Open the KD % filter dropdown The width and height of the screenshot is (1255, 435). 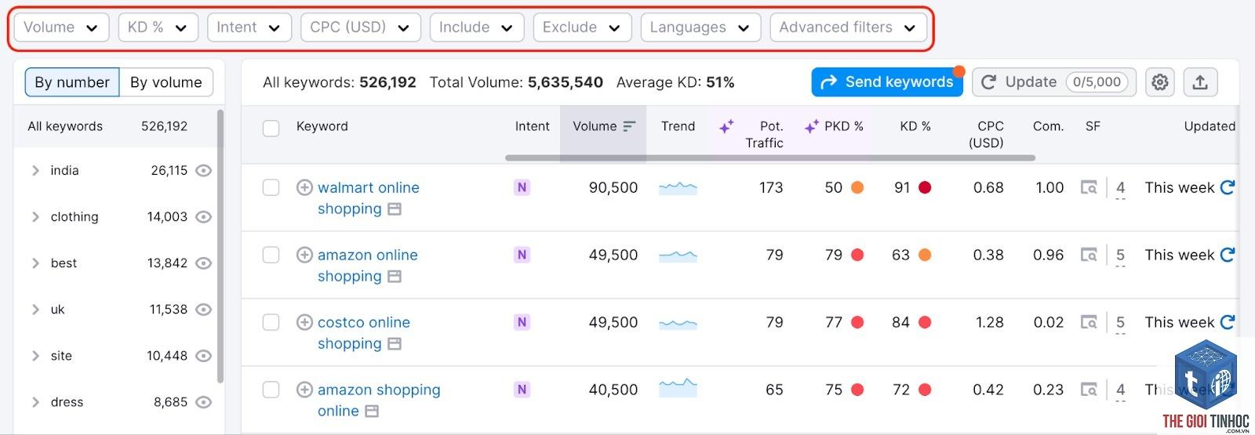click(x=158, y=27)
